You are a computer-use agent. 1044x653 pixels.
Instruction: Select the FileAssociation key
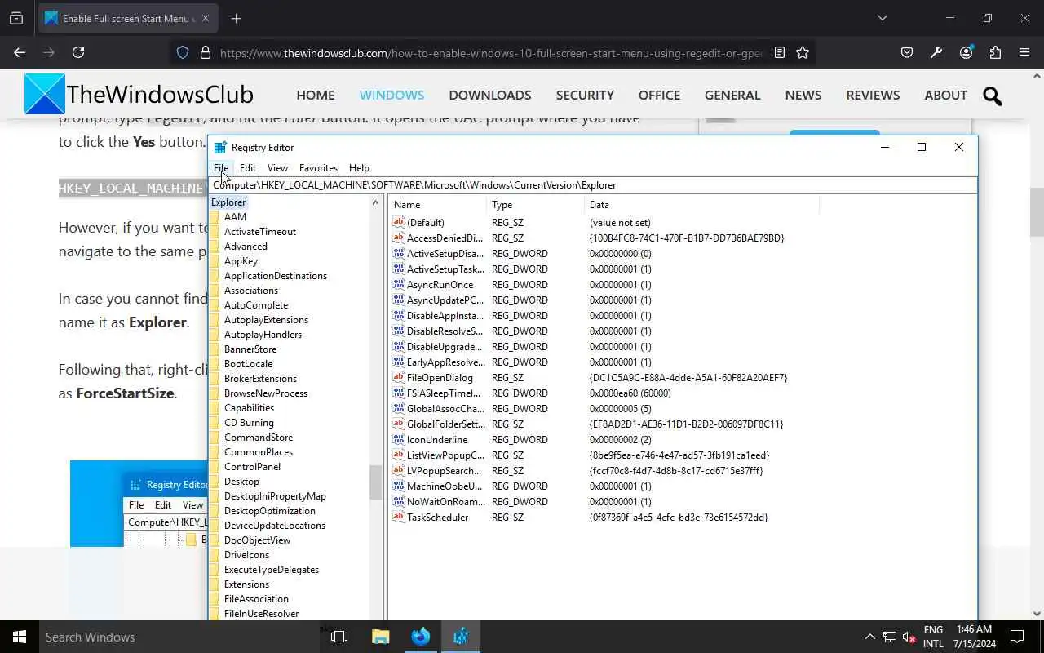tap(256, 599)
